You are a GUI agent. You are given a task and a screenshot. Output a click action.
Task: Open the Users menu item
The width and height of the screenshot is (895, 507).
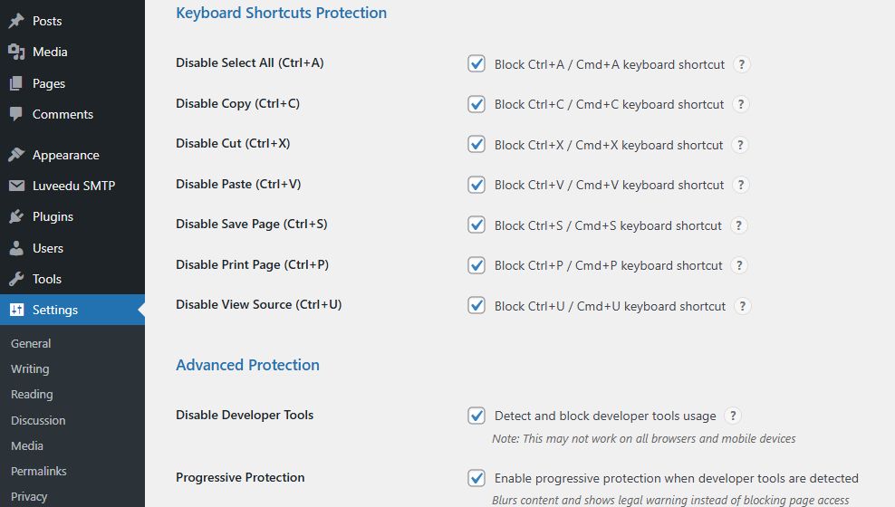(x=48, y=248)
